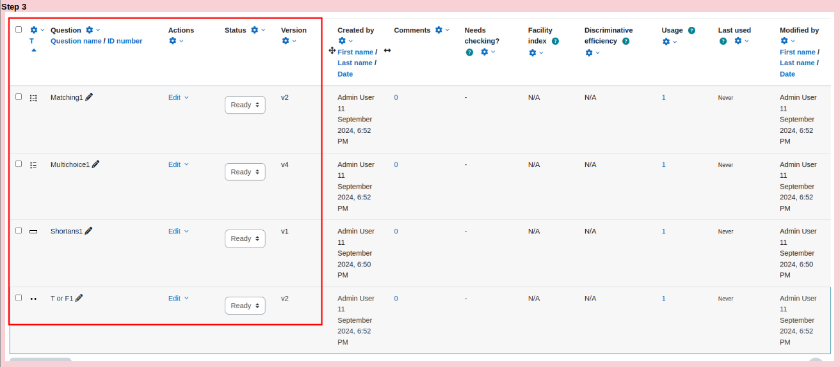This screenshot has width=840, height=367.
Task: Click the pencil icon beside Matching1
Action: point(89,97)
